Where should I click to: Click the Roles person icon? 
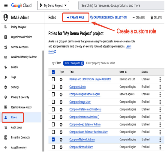pos(6,117)
